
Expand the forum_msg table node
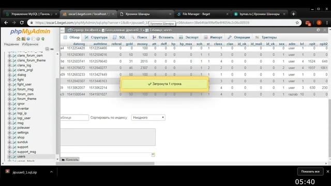click(9, 89)
